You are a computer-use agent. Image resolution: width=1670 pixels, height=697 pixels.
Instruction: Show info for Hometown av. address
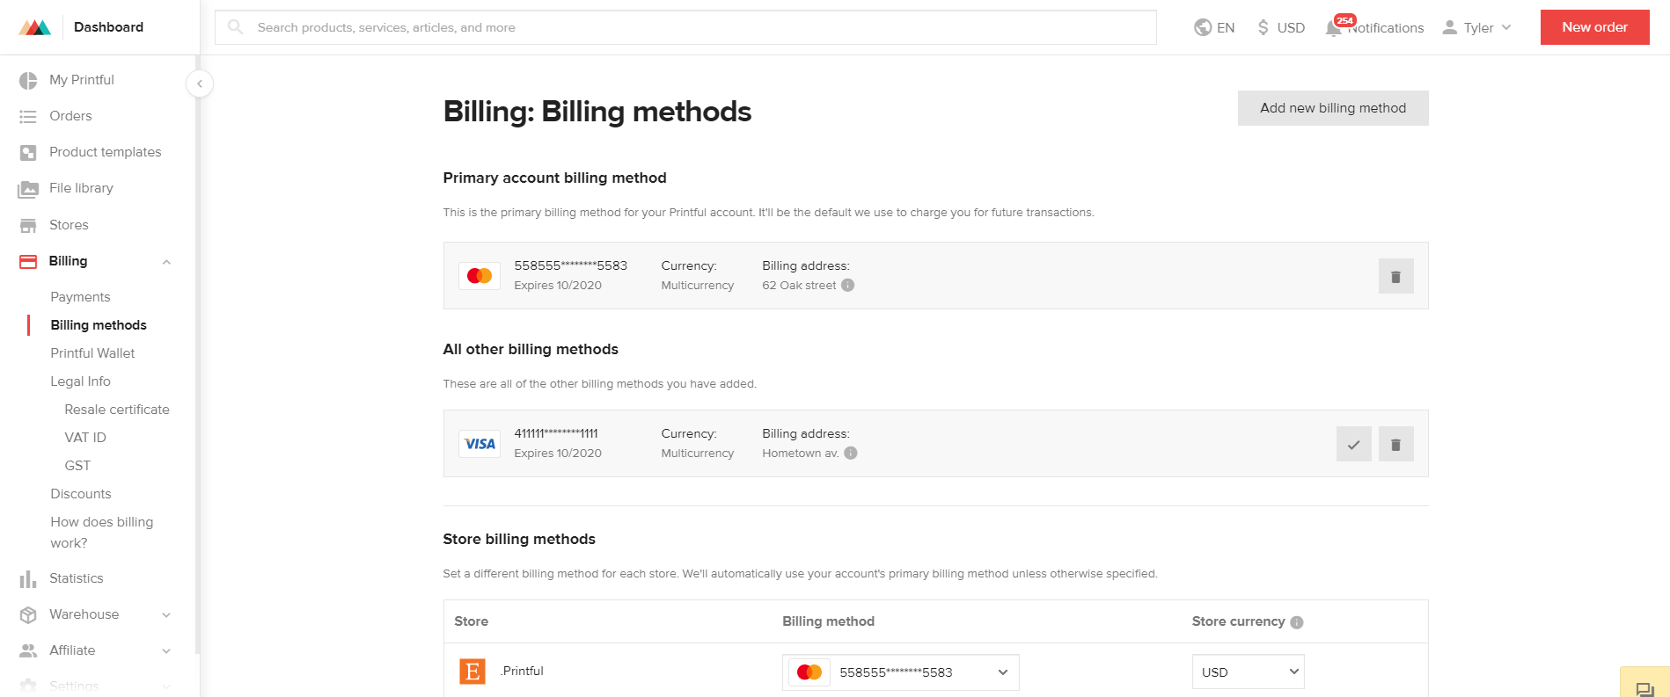851,453
